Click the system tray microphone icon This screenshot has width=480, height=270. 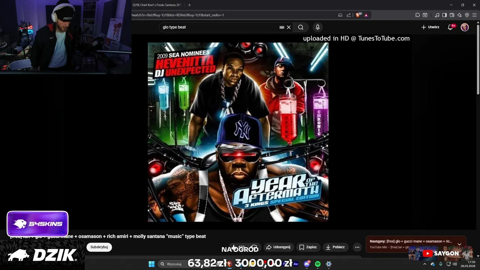click(x=441, y=264)
